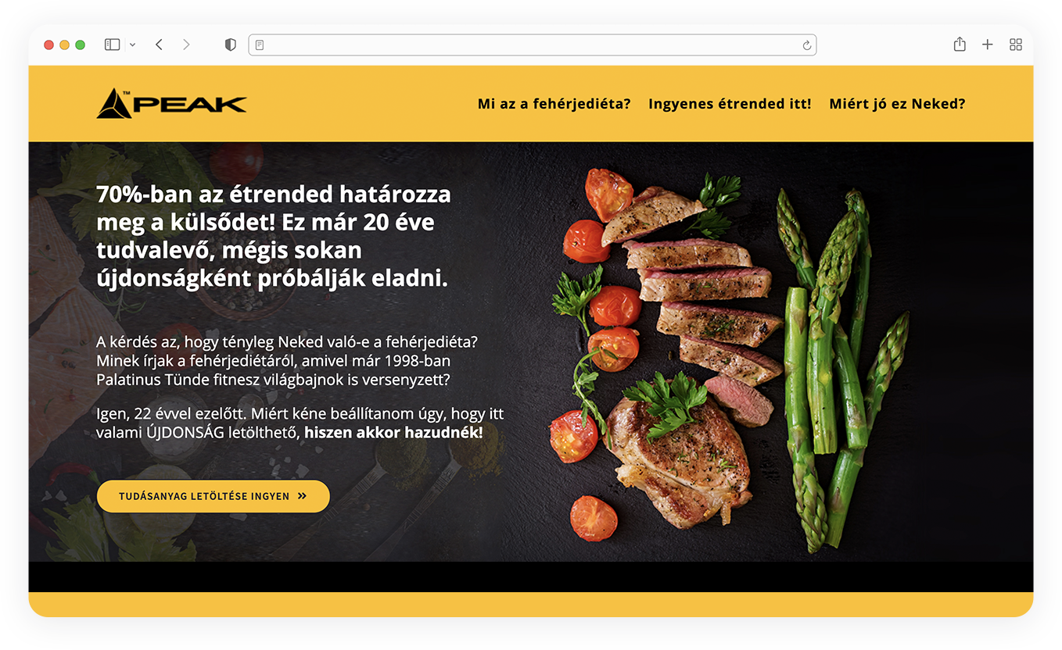Expand the sidebar dropdown chevron
Screen dimensions: 1062x650
(x=132, y=45)
